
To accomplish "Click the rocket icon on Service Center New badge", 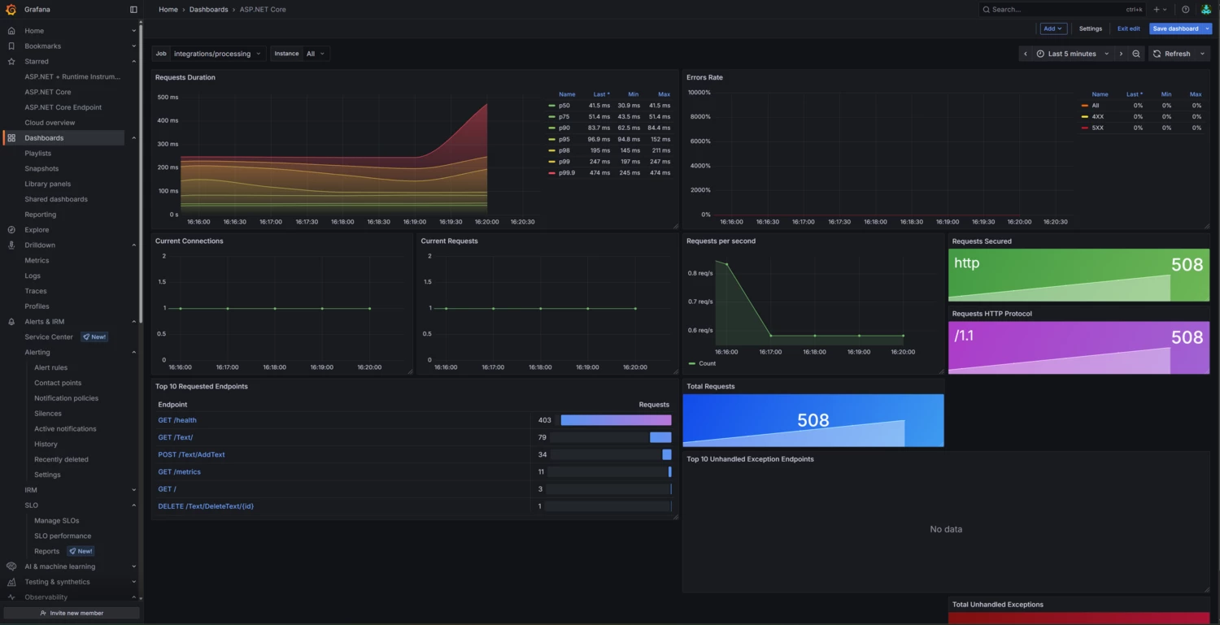I will coord(86,337).
